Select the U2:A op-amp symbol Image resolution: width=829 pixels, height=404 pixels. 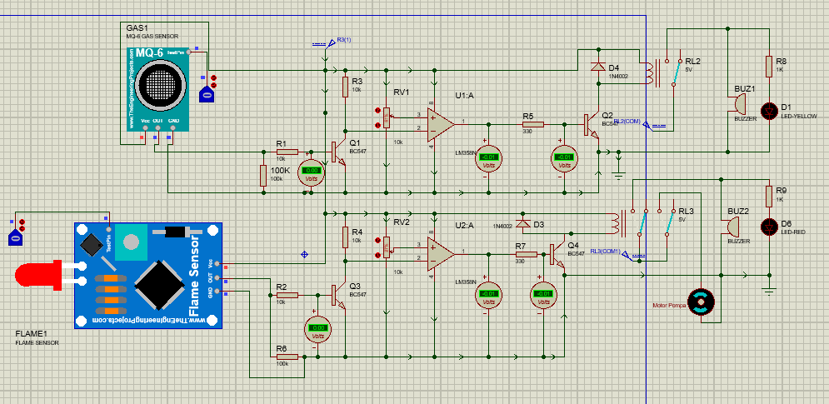click(441, 255)
